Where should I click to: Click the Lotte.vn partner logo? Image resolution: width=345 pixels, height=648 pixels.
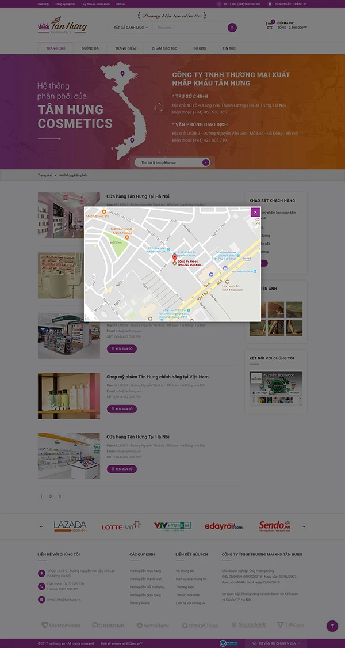tap(121, 526)
